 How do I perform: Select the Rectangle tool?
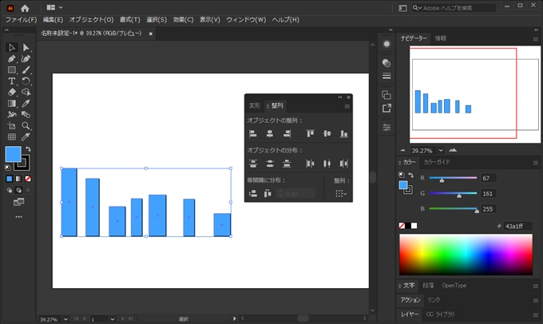point(12,70)
